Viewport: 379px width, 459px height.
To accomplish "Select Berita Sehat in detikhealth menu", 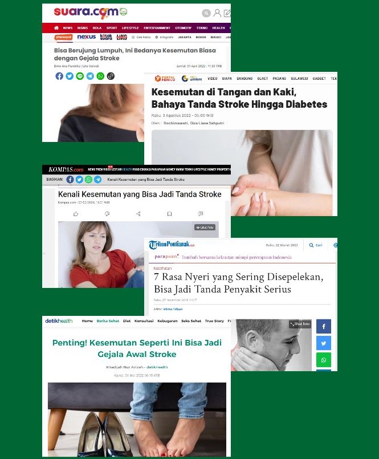I will pyautogui.click(x=108, y=321).
